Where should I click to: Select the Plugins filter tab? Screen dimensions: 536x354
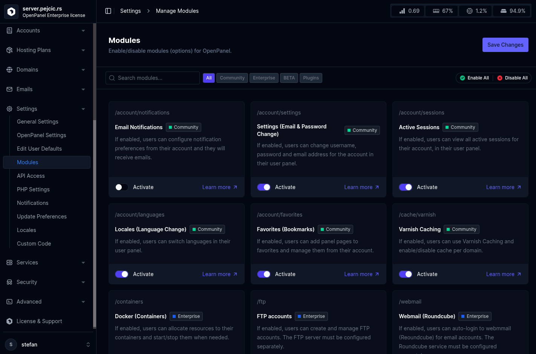tap(311, 78)
